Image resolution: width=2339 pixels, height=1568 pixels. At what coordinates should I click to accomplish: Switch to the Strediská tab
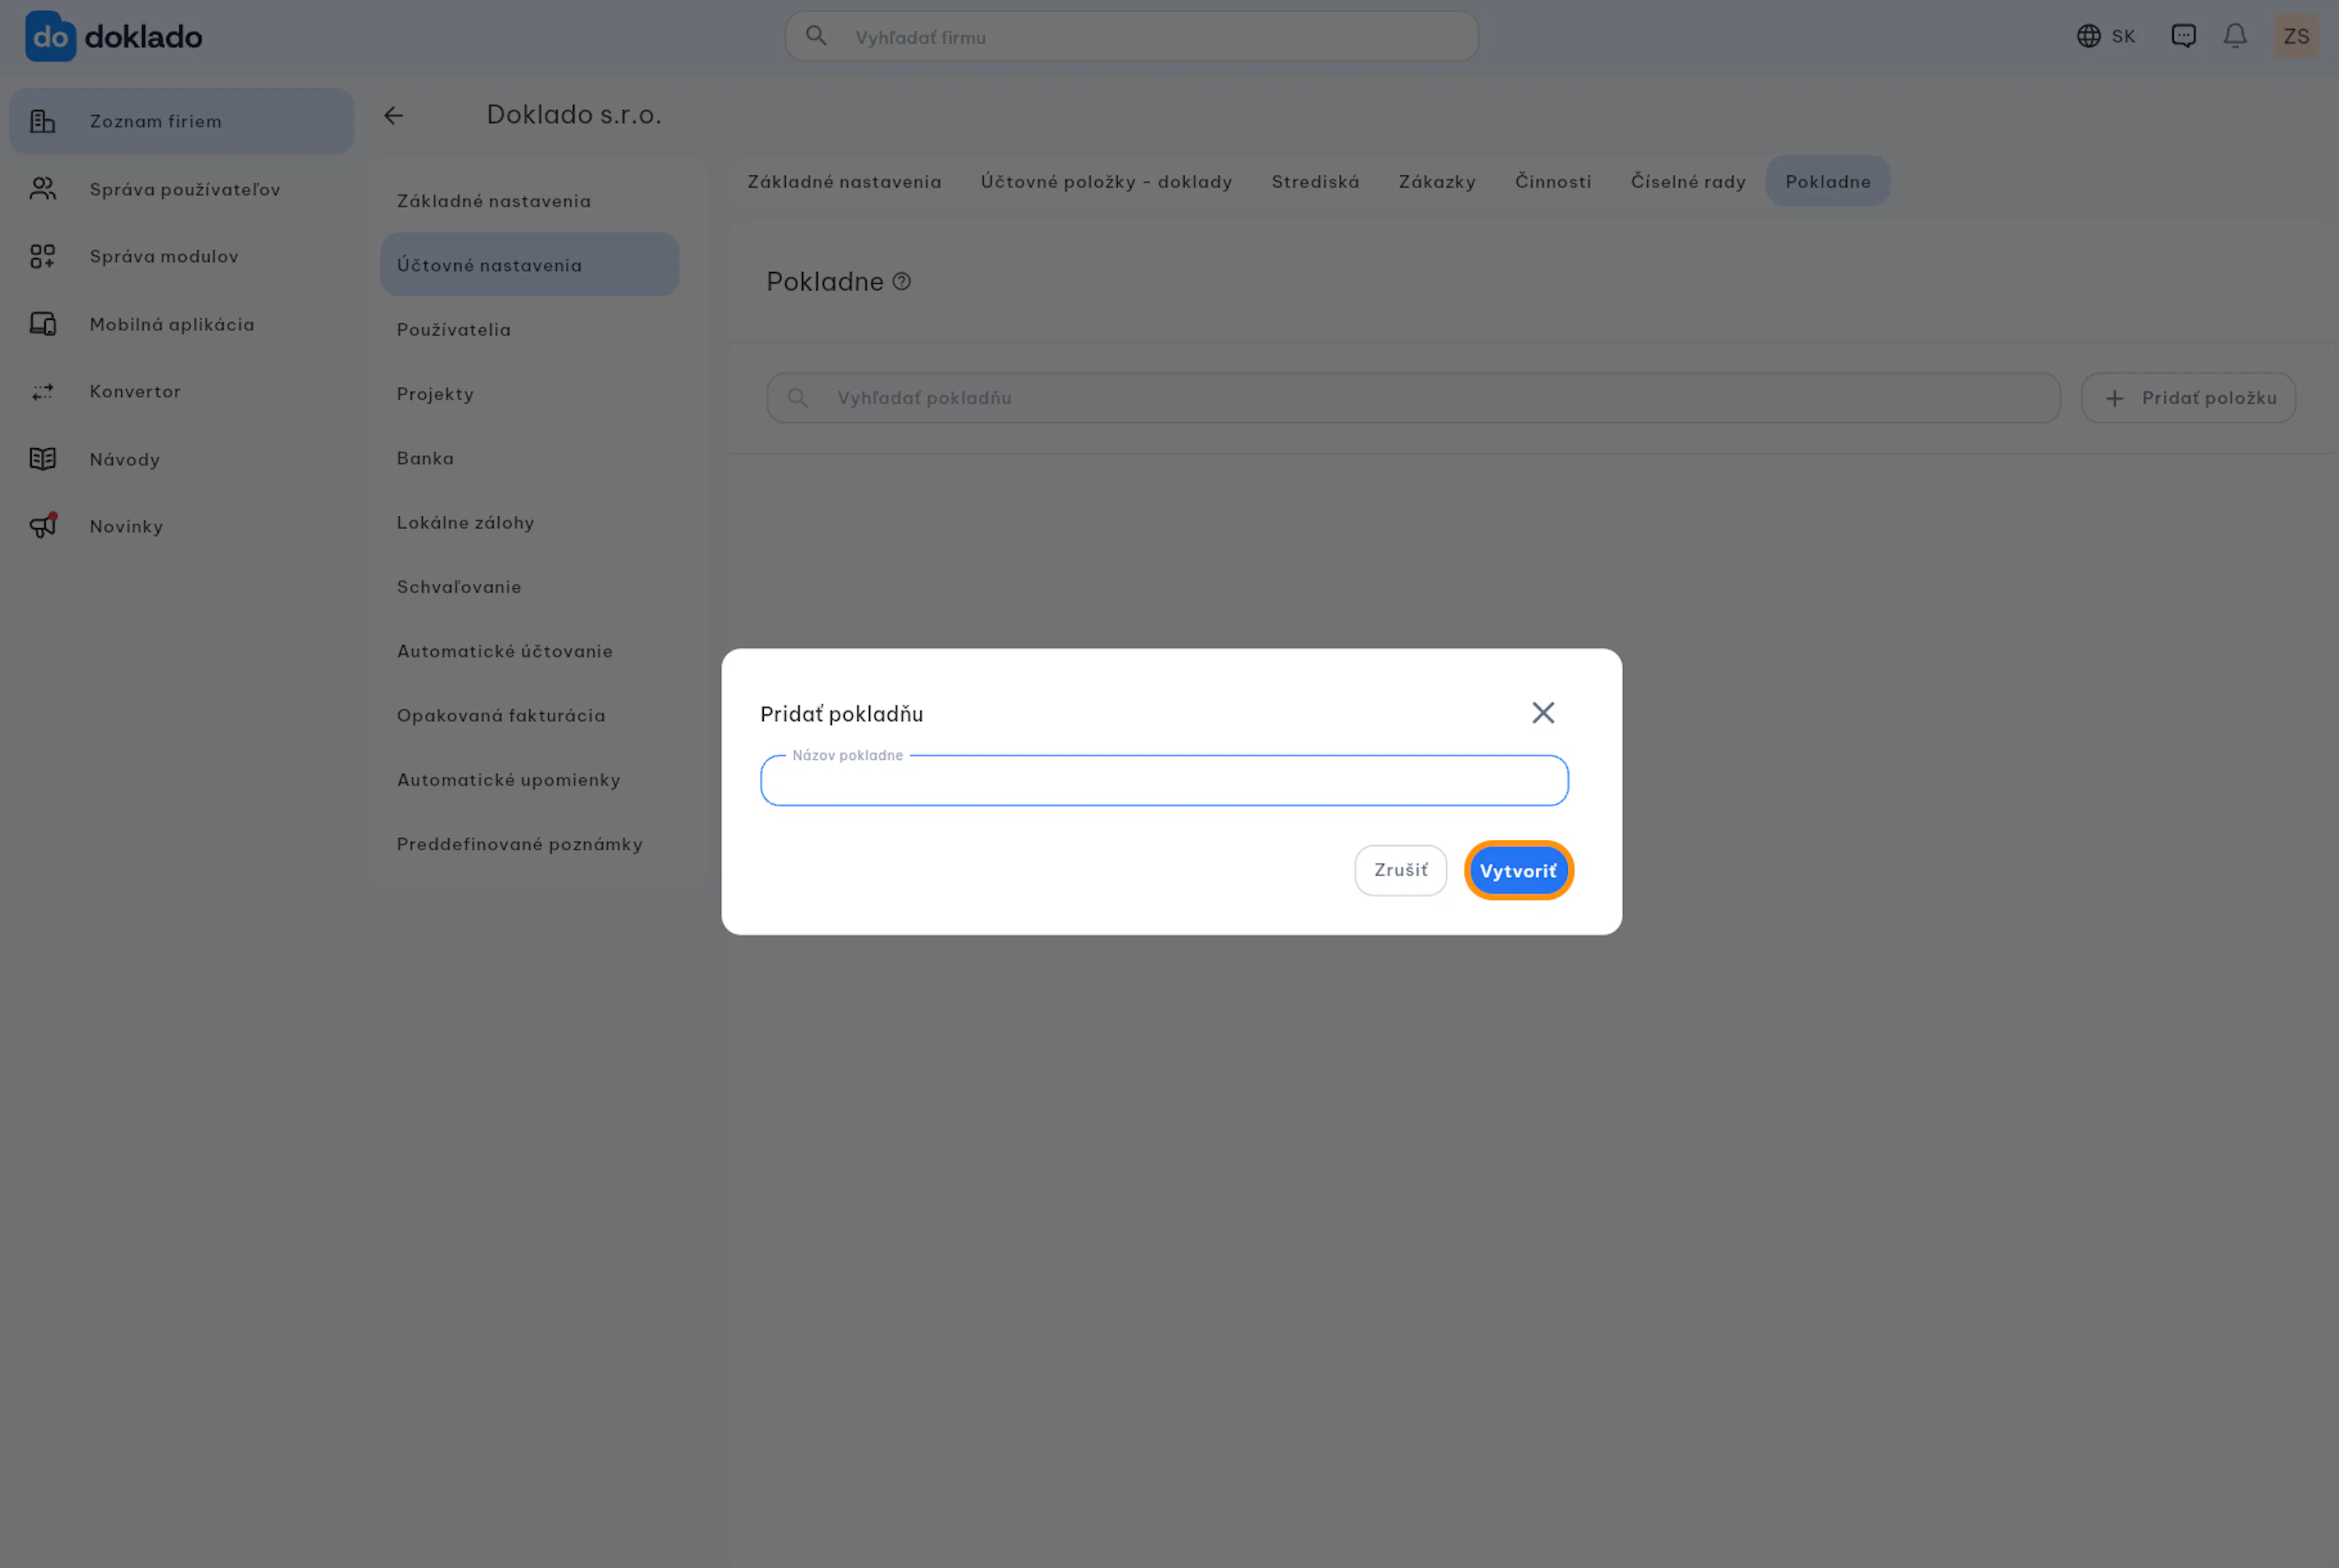point(1315,182)
